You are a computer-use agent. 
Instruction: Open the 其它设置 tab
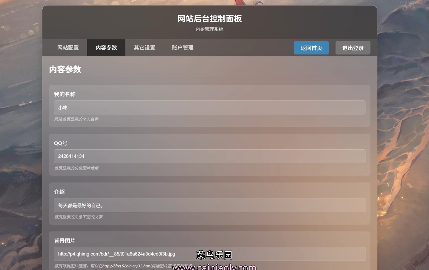[145, 48]
